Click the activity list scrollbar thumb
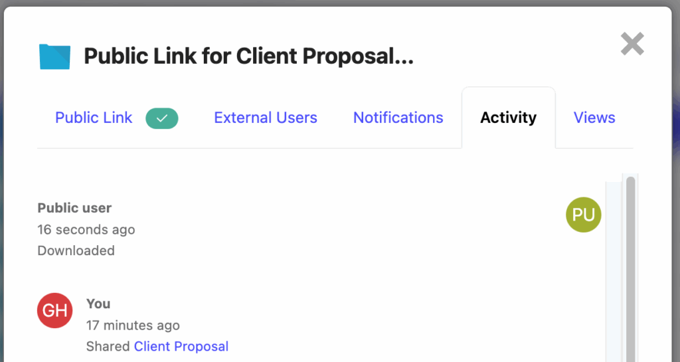 coord(630,266)
